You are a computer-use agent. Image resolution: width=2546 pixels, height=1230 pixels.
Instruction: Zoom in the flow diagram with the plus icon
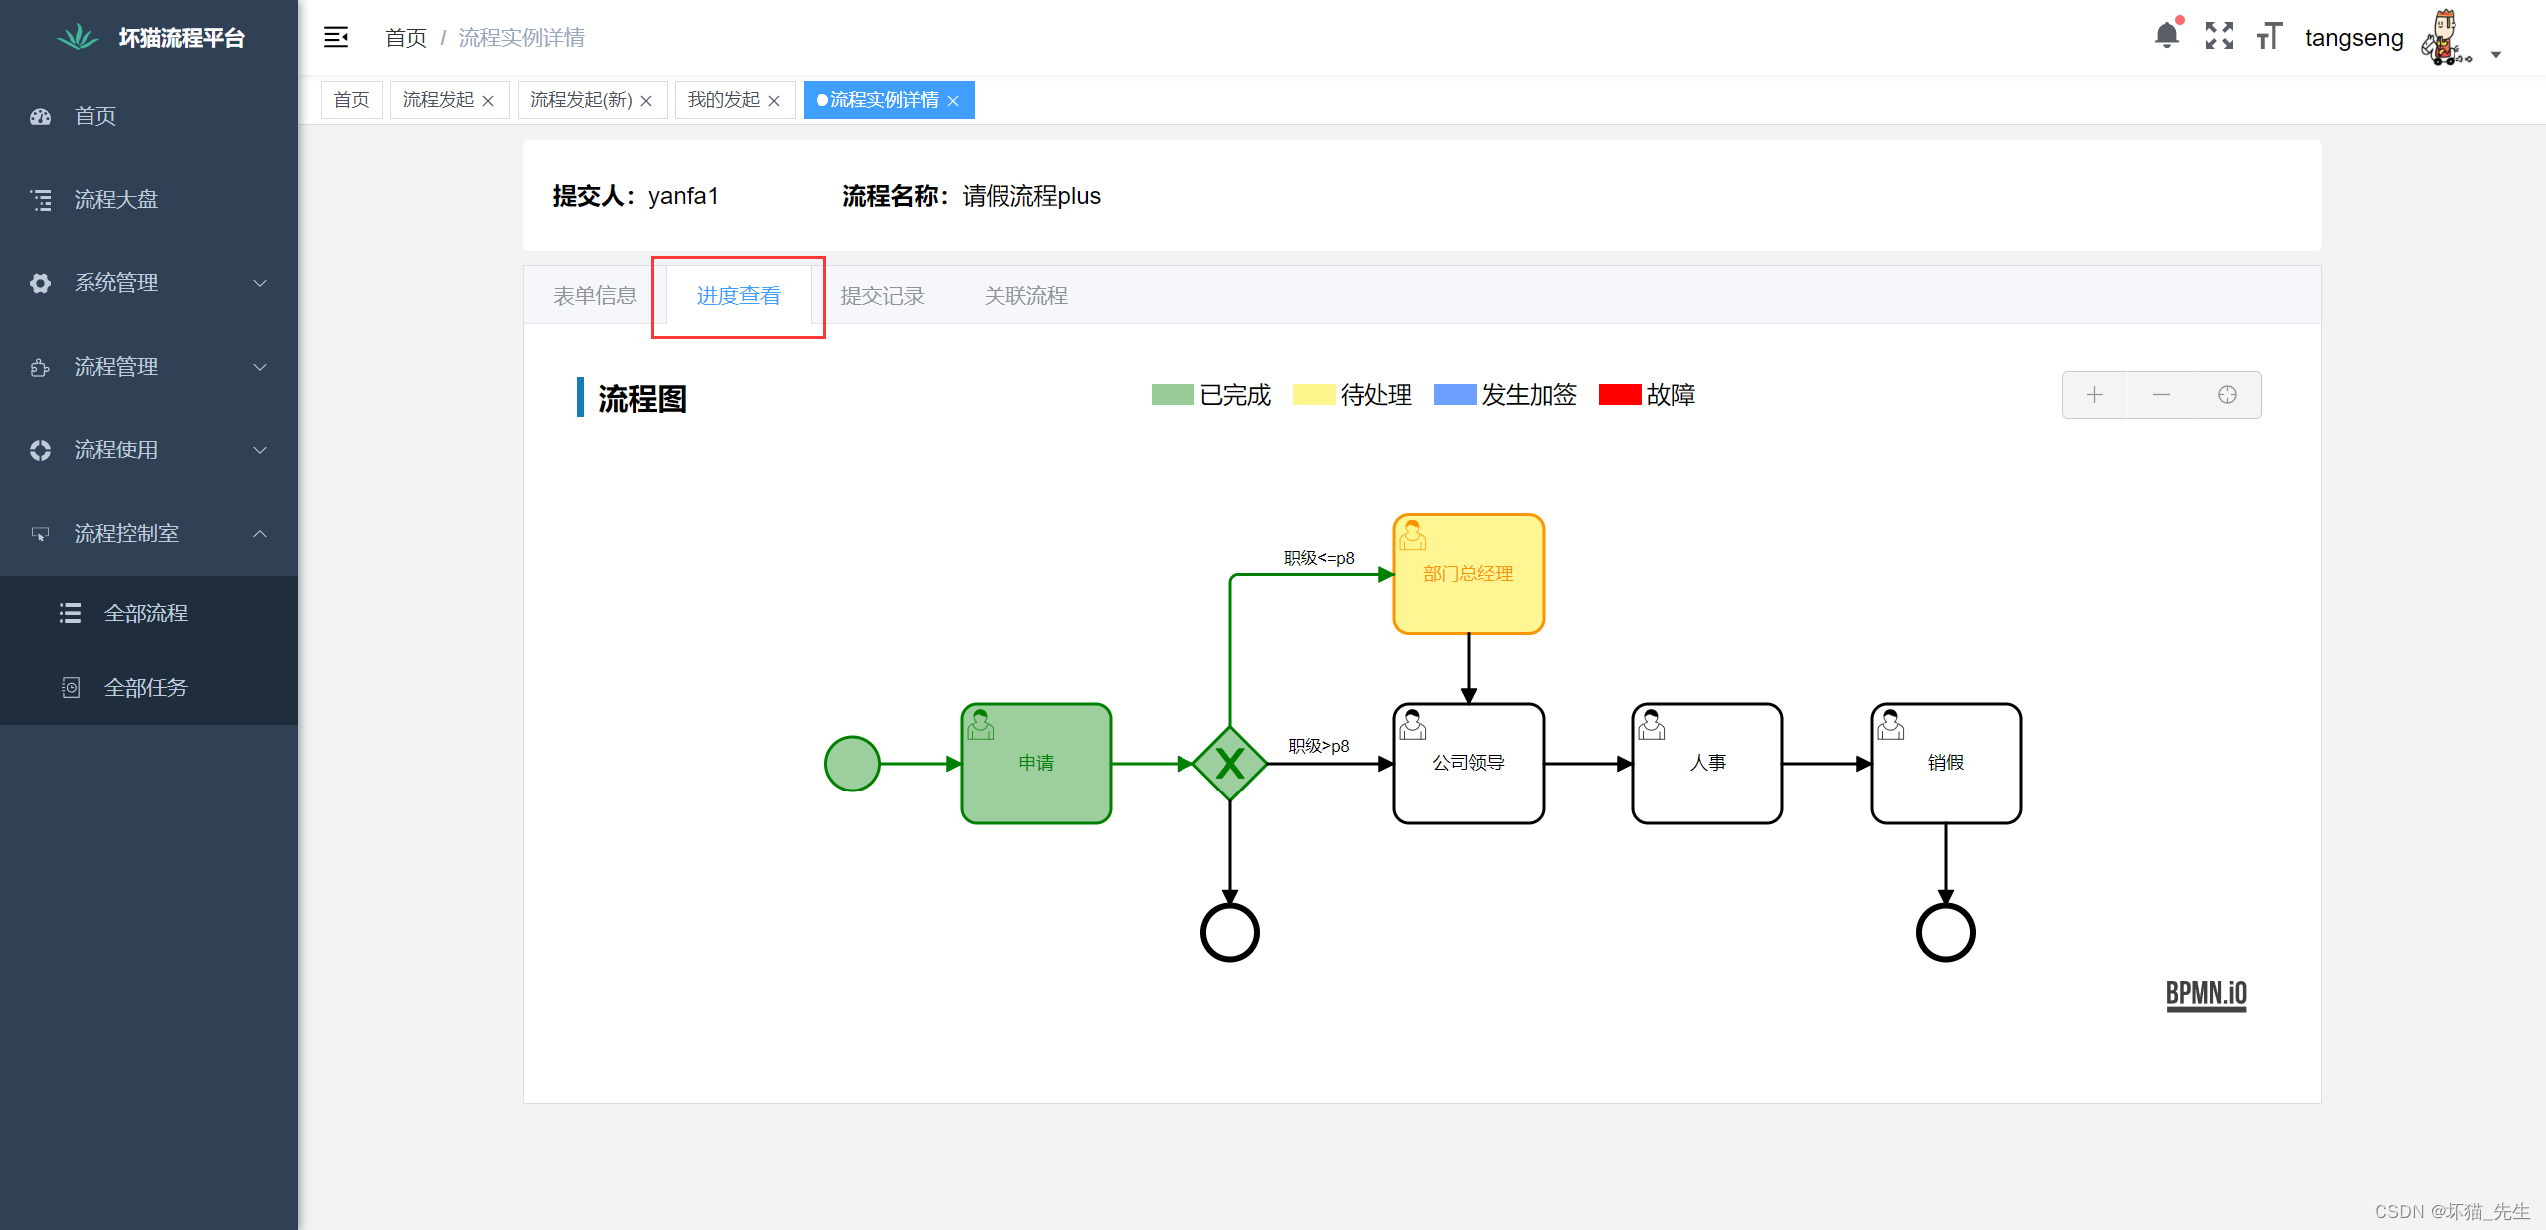(x=2094, y=394)
